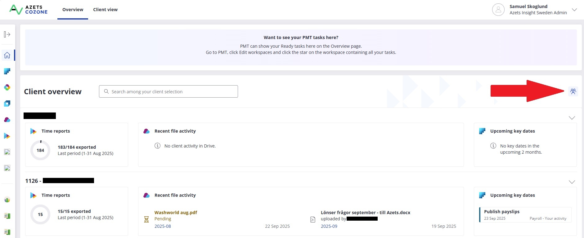Open the multicolored circle app in sidebar
The height and width of the screenshot is (238, 584).
coord(7,87)
